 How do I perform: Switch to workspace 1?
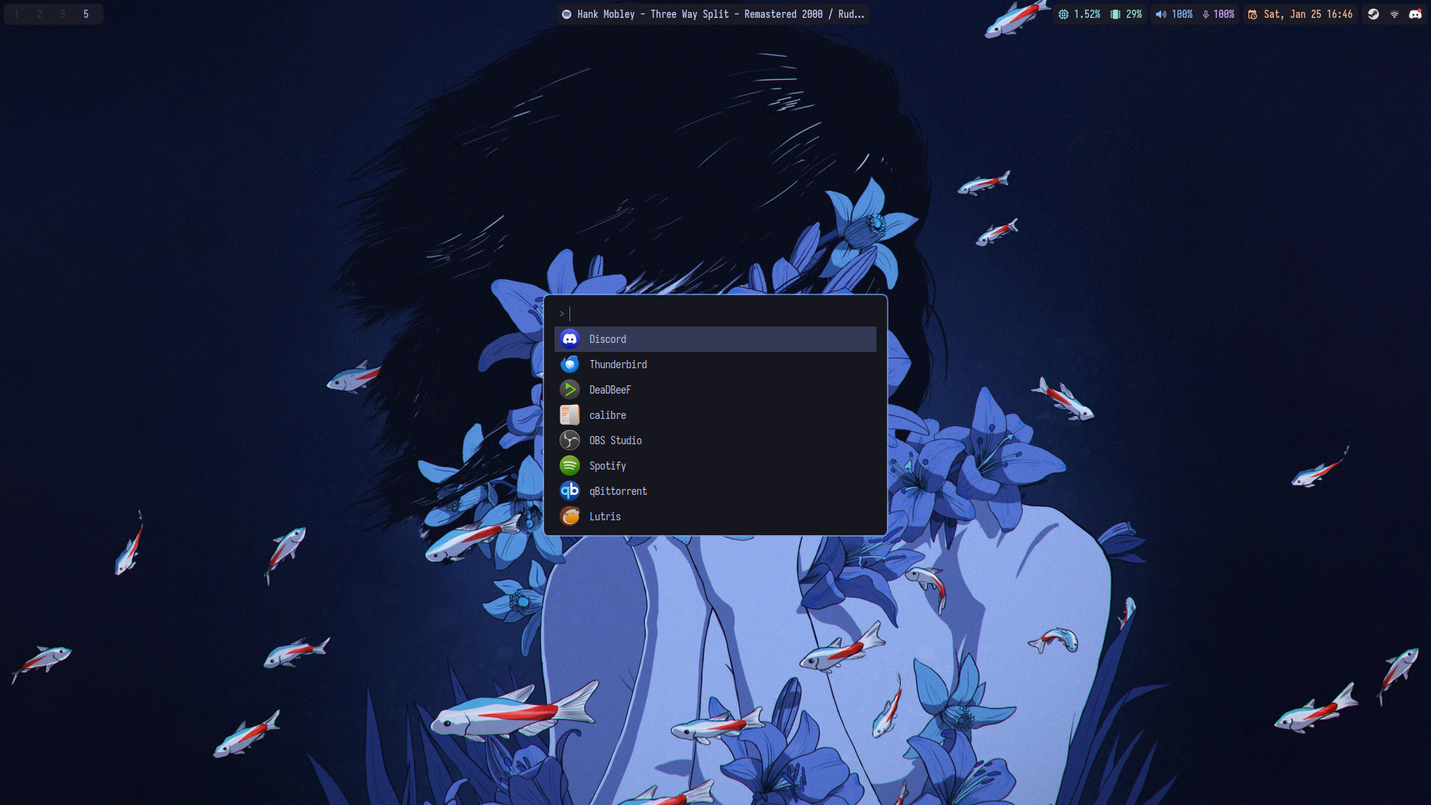tap(16, 14)
